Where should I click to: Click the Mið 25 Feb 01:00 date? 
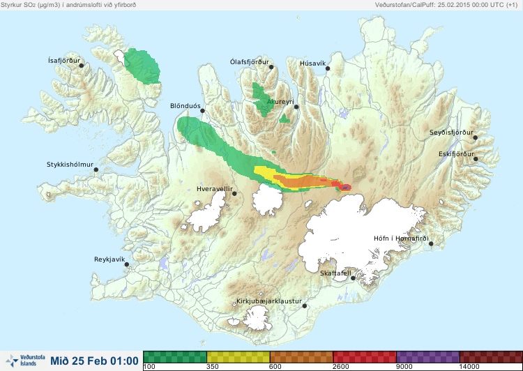(x=94, y=361)
